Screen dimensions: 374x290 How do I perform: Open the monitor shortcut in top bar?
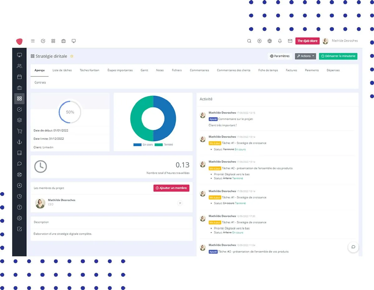pyautogui.click(x=74, y=41)
